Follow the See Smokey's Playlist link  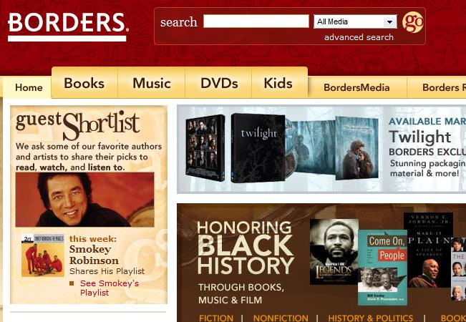tap(110, 288)
